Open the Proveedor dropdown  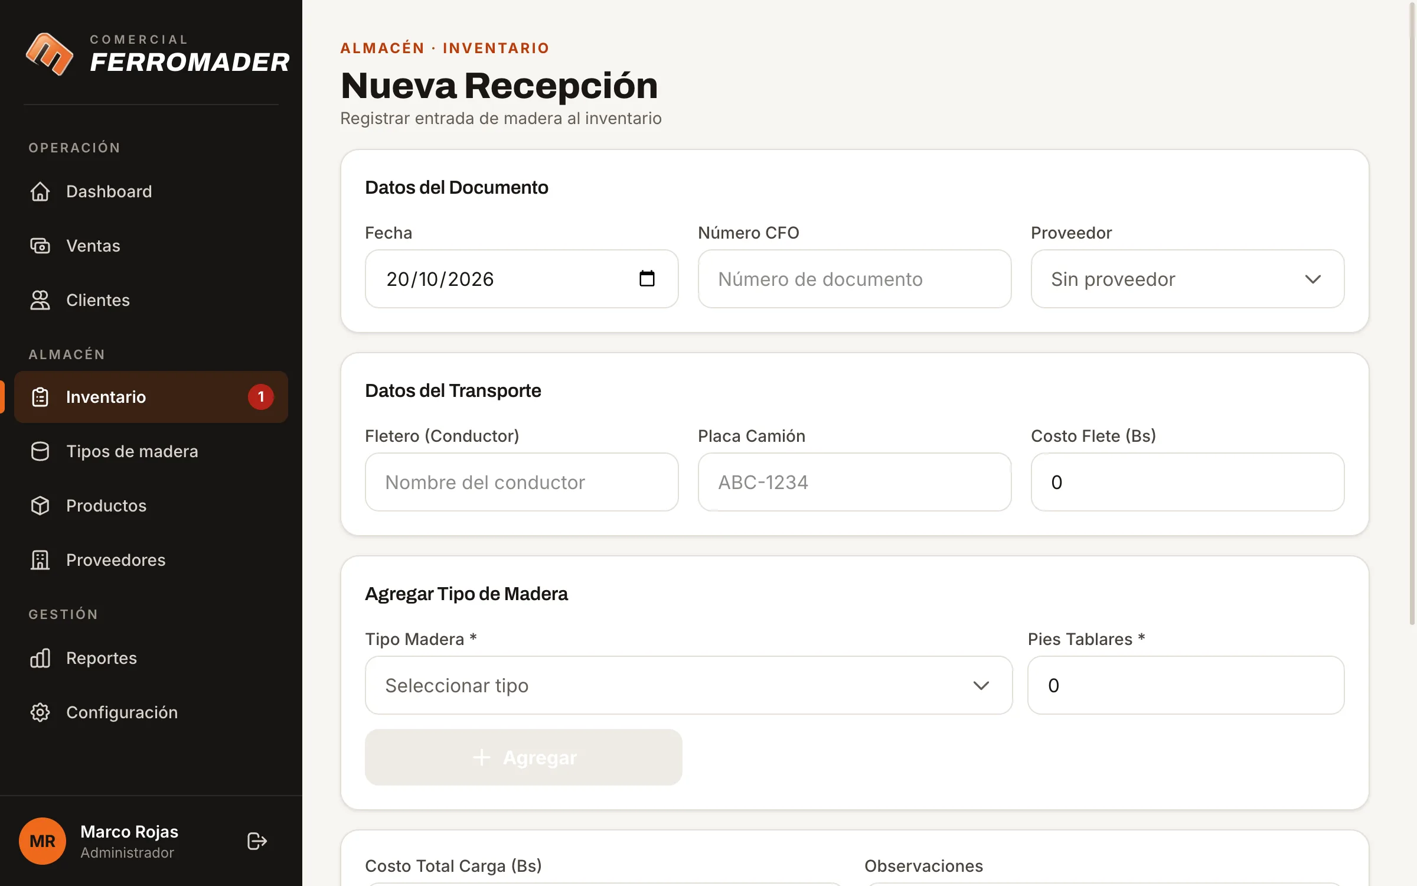[x=1187, y=279]
